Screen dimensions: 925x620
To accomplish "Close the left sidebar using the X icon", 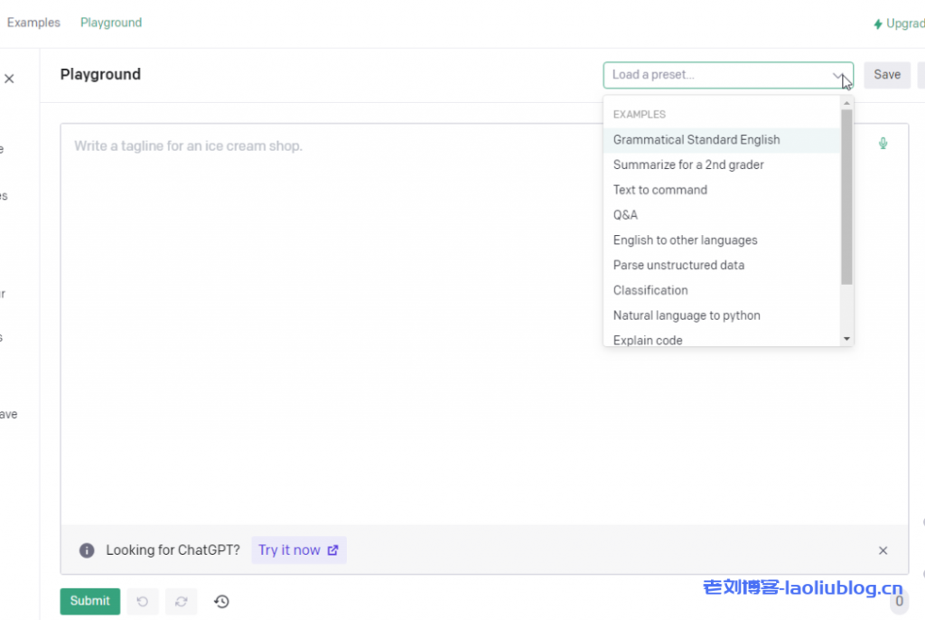I will click(x=9, y=78).
